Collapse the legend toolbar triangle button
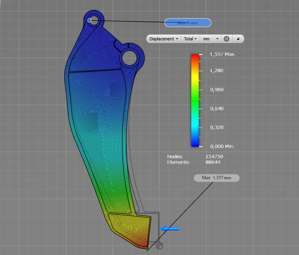The height and width of the screenshot is (255, 299). coord(238,39)
